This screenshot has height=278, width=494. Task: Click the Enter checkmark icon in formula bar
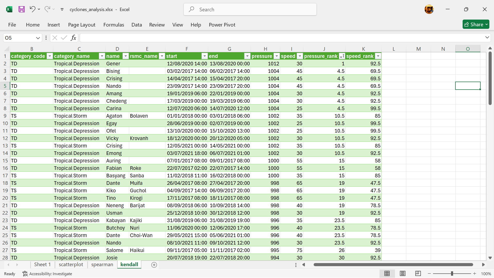pyautogui.click(x=64, y=38)
